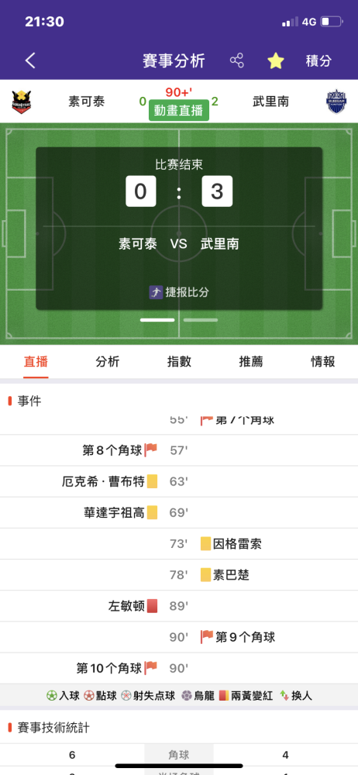Screen dimensions: 358x775
Task: Toggle the yellow favorite star
Action: 276,60
